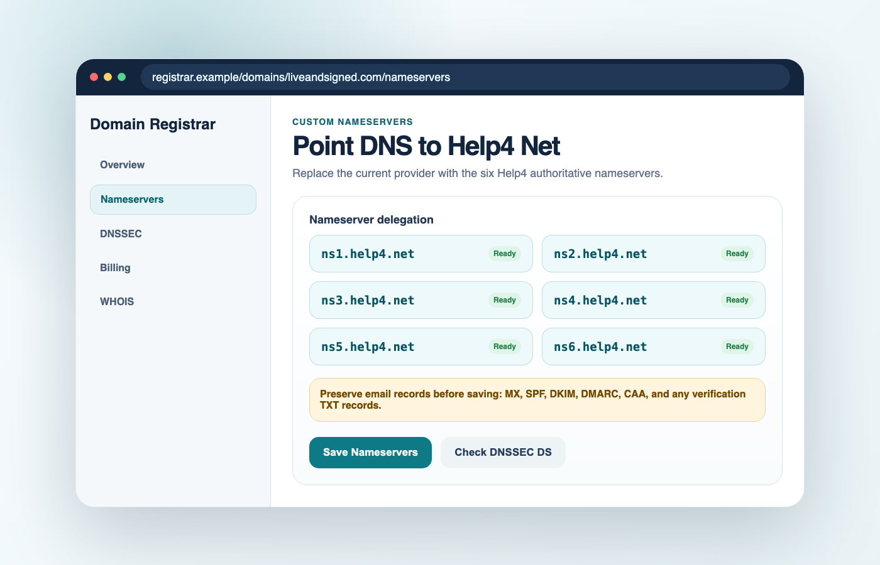The width and height of the screenshot is (880, 565).
Task: Click the Ready badge for ns2.help4.net
Action: point(737,254)
